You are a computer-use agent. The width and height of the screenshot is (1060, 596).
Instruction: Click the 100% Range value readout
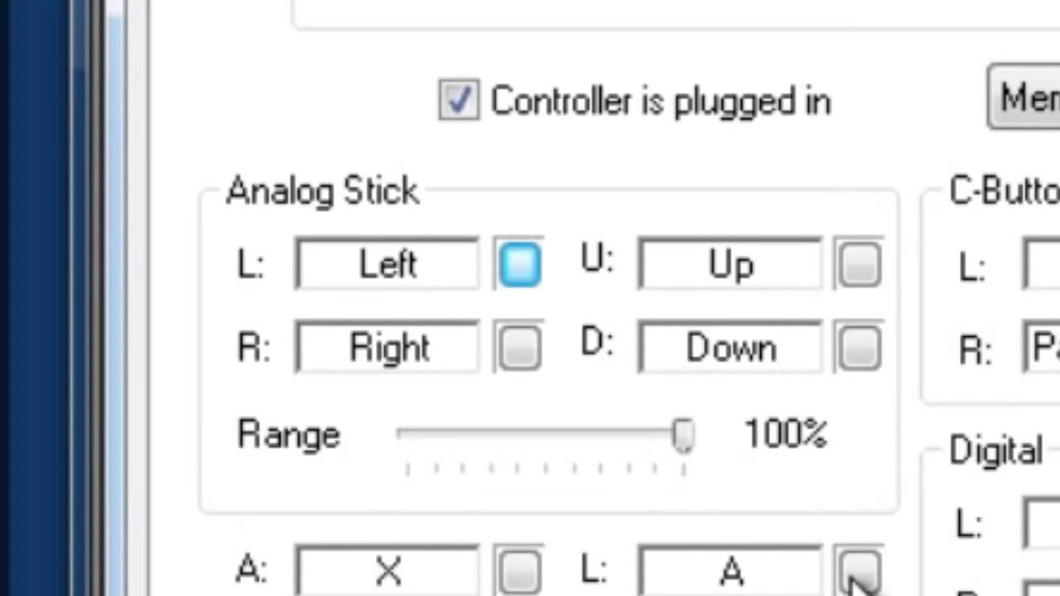click(x=785, y=435)
